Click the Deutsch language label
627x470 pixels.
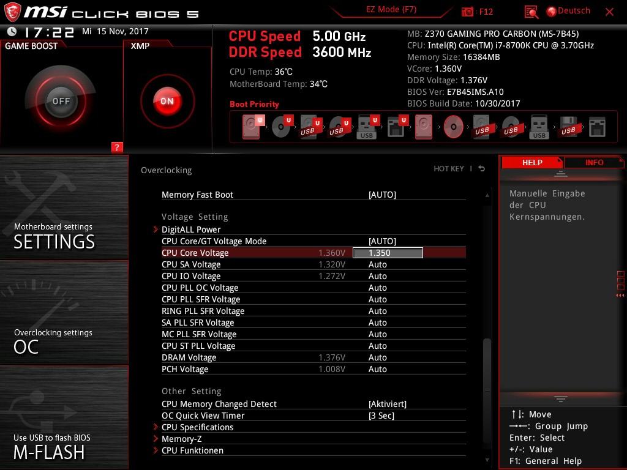(x=574, y=11)
